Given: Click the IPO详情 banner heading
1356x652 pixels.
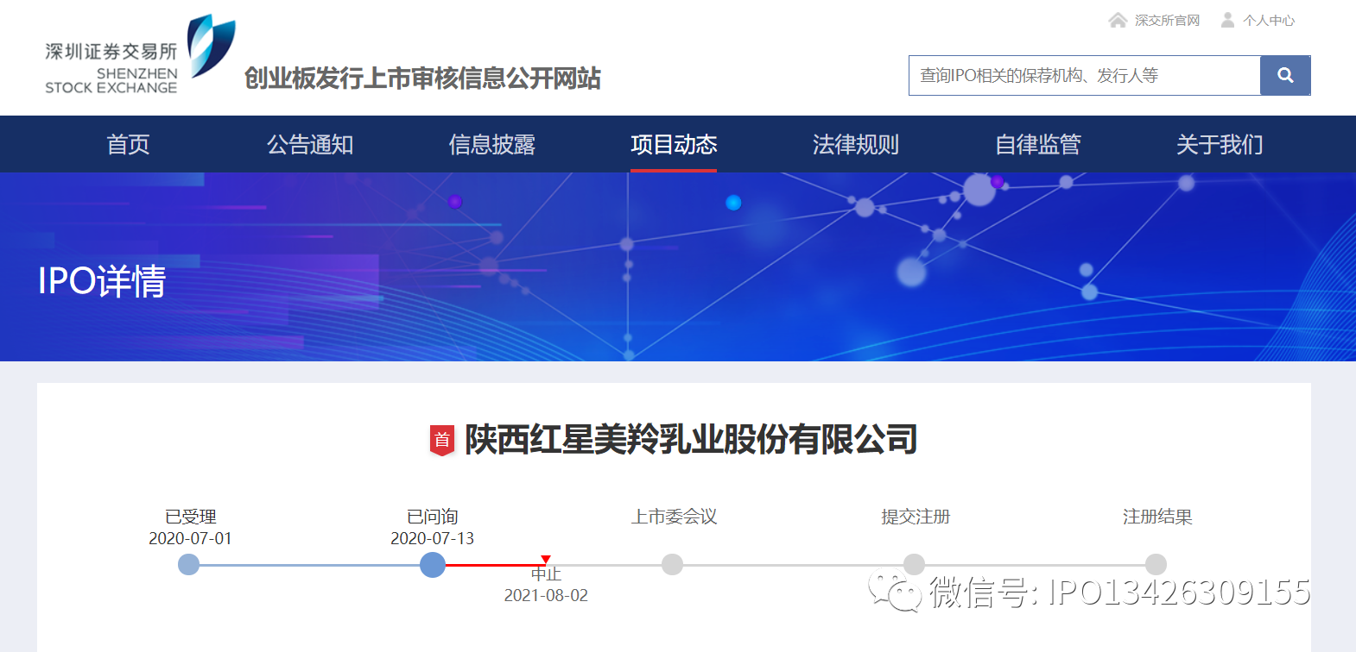Looking at the screenshot, I should (102, 281).
